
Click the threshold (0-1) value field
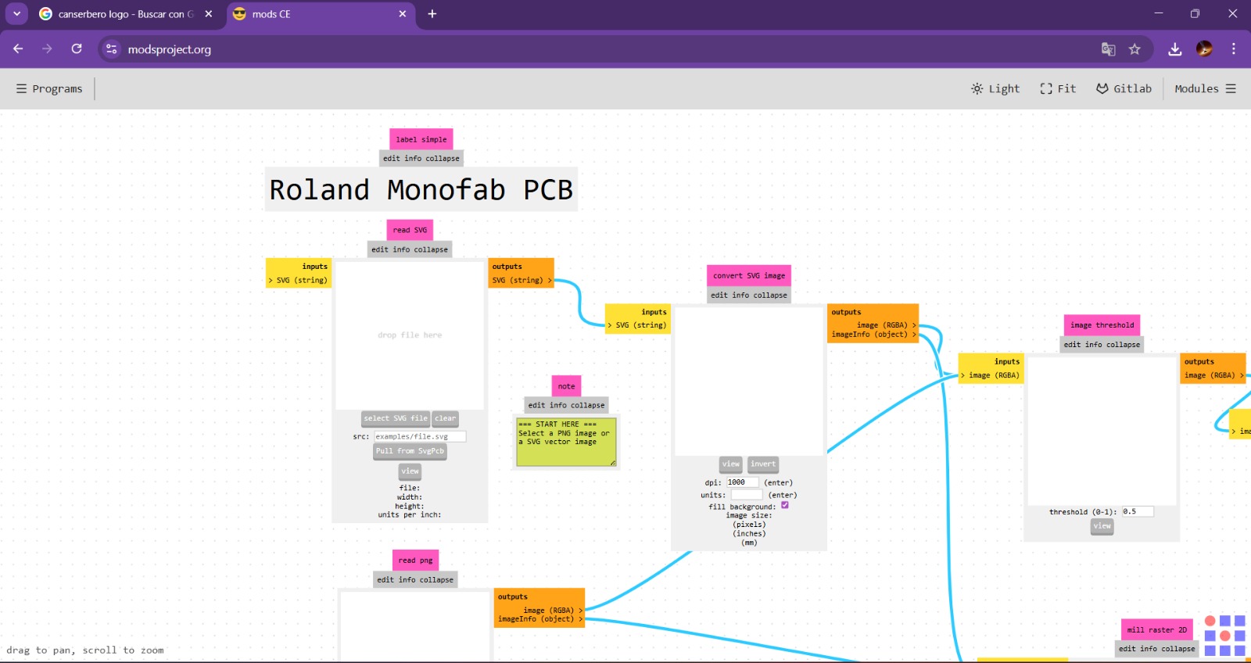(1138, 512)
